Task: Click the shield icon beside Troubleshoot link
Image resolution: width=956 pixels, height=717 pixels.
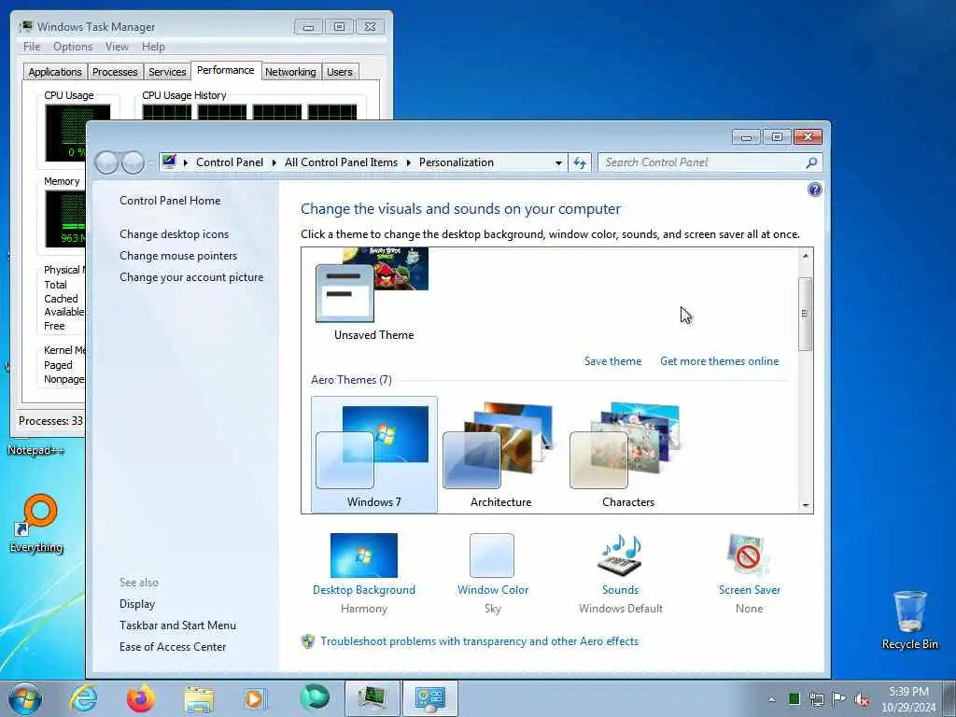Action: pos(308,641)
